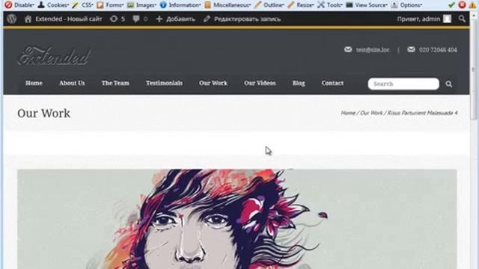Open the Extended site name link
Screen dimensions: 479x269
(68, 19)
